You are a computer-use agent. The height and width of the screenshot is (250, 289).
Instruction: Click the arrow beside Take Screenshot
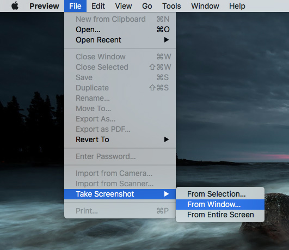[166, 194]
